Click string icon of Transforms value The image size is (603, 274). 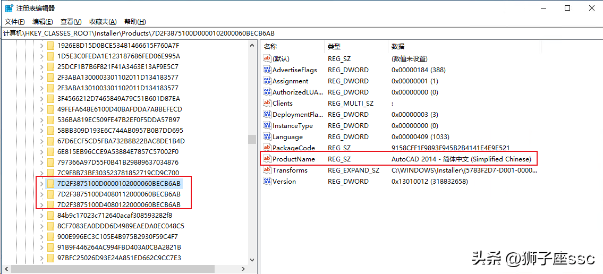tap(267, 170)
